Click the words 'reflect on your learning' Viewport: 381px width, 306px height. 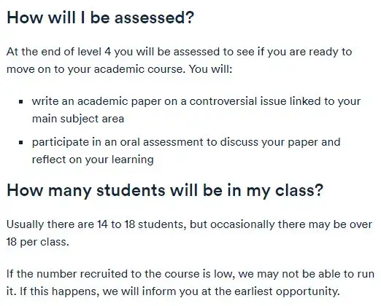click(93, 160)
